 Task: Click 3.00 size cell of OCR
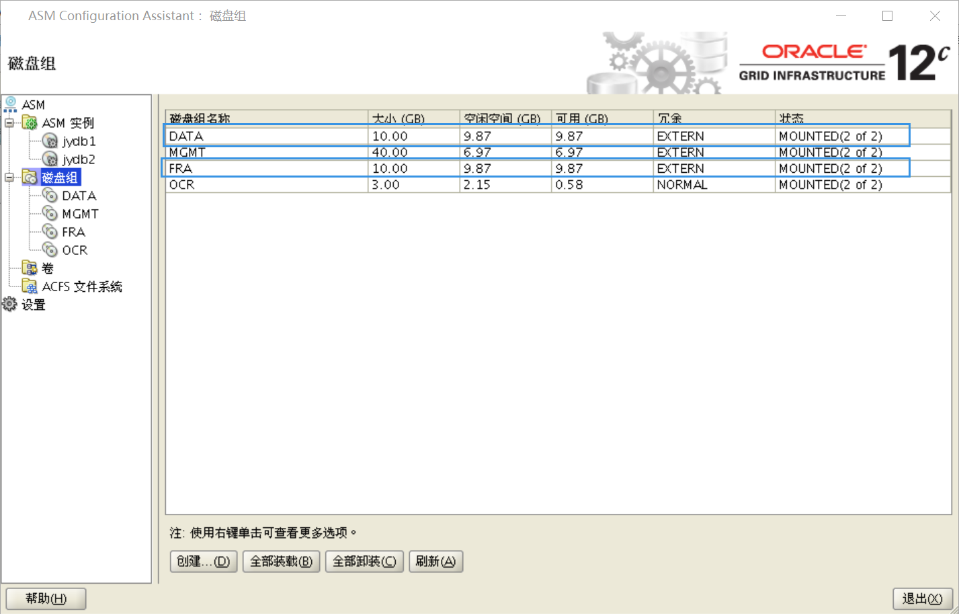414,185
